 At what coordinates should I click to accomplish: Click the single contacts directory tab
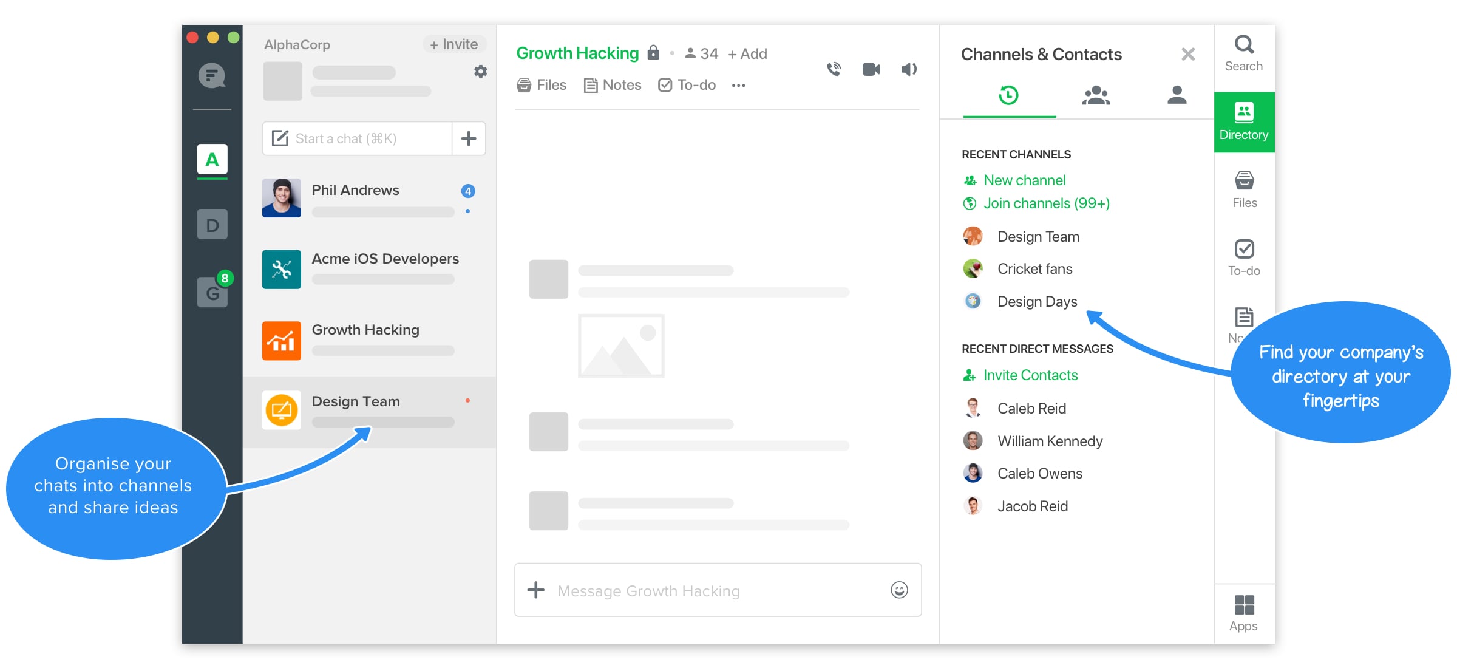[x=1175, y=97]
